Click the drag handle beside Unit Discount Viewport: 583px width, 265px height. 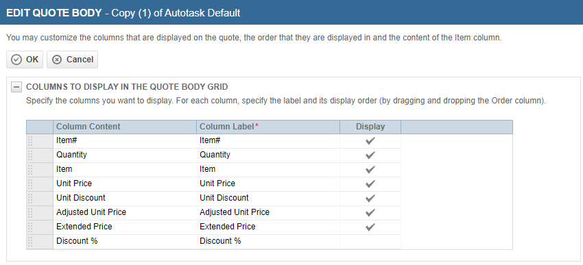pyautogui.click(x=30, y=198)
